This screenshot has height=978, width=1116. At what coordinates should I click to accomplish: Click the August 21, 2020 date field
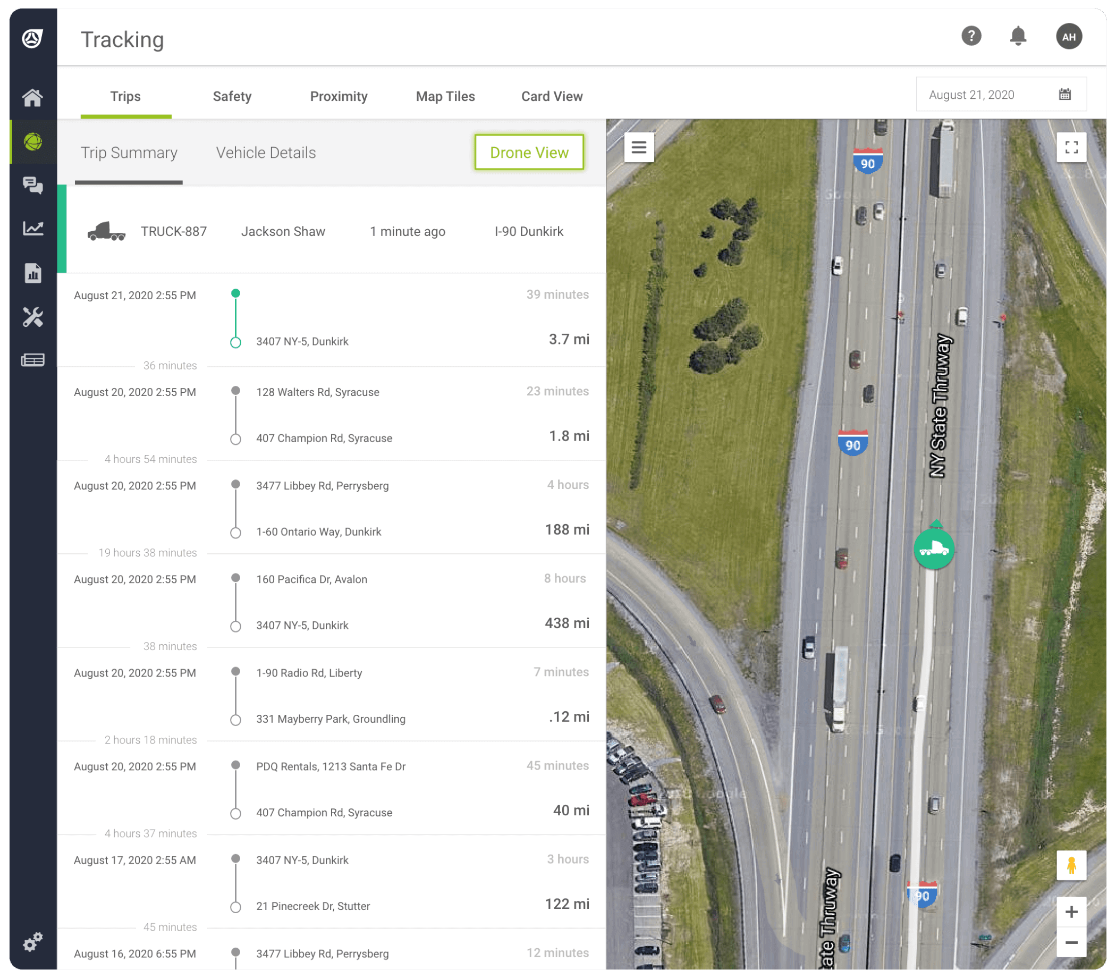(x=1001, y=95)
